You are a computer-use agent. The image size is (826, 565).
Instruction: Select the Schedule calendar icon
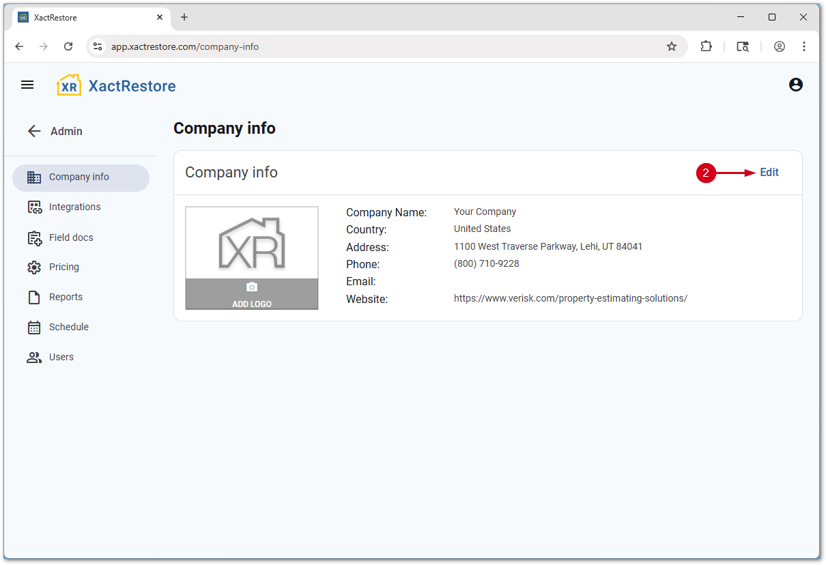(34, 327)
